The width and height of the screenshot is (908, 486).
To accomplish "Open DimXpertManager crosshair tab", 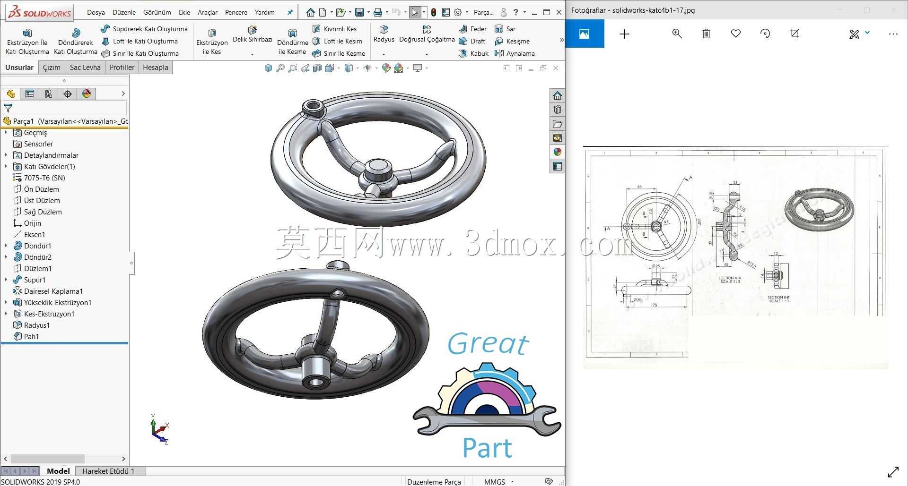I will [68, 94].
